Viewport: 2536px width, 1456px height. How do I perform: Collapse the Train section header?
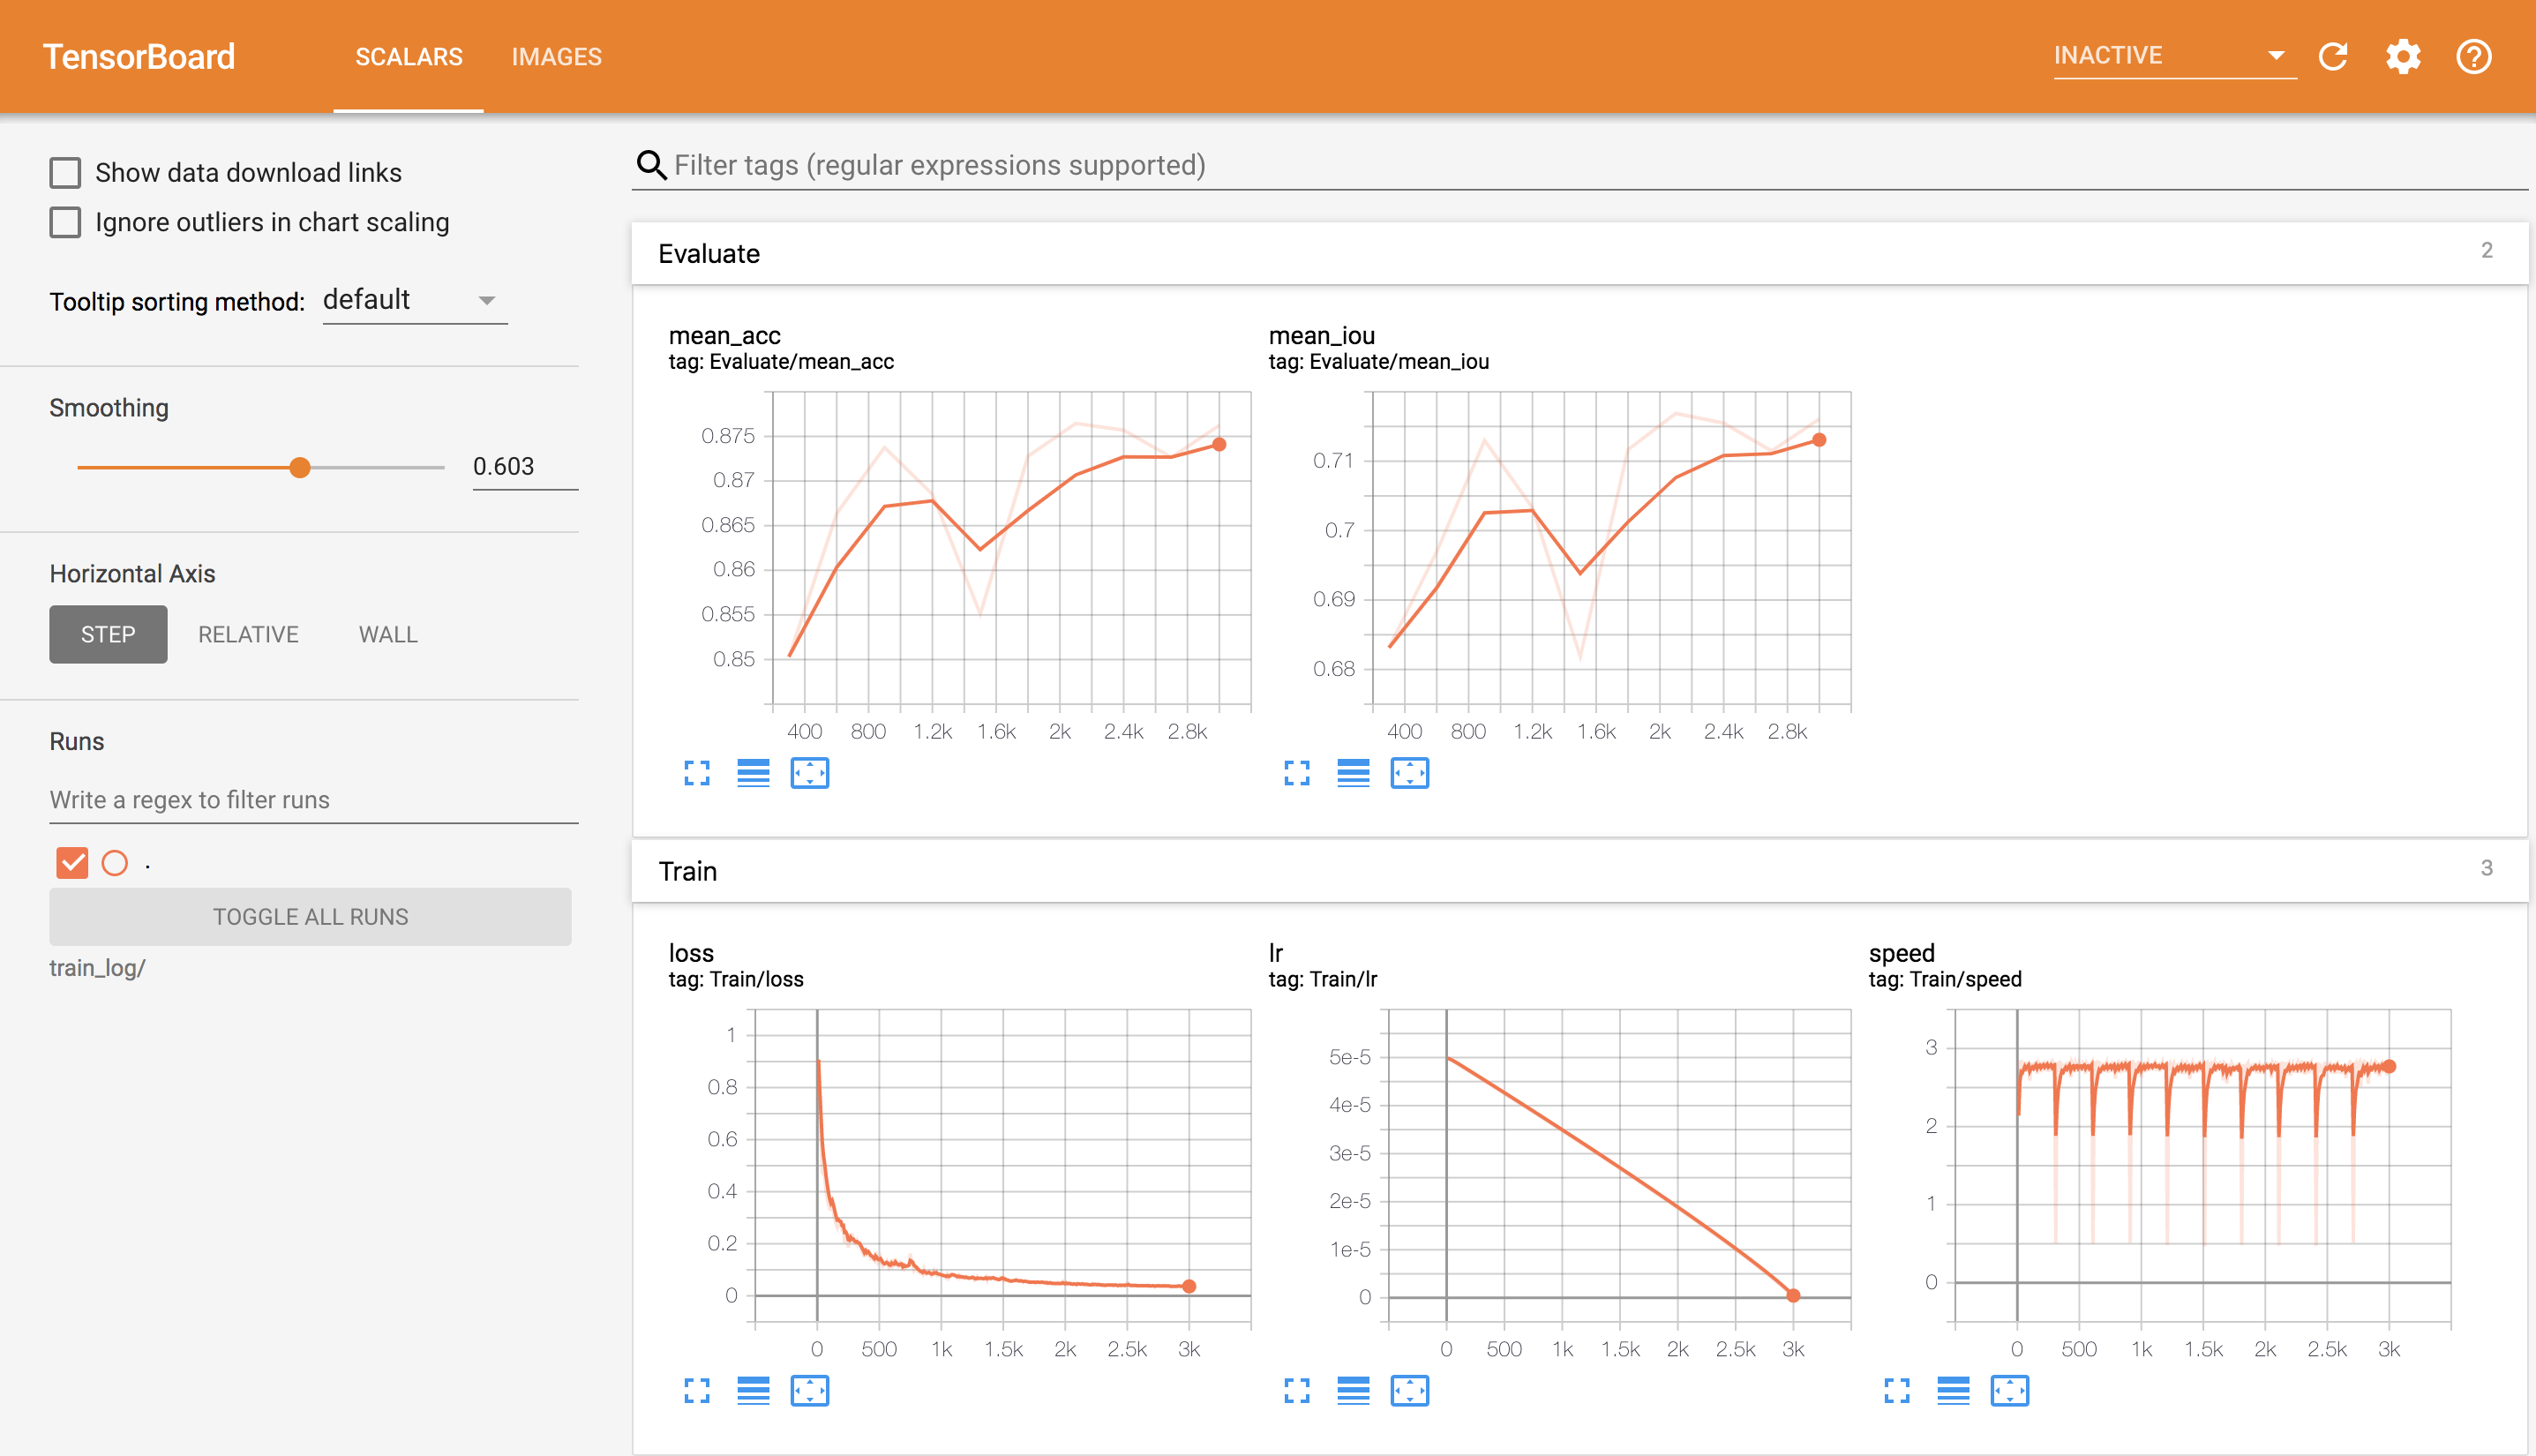point(1579,871)
